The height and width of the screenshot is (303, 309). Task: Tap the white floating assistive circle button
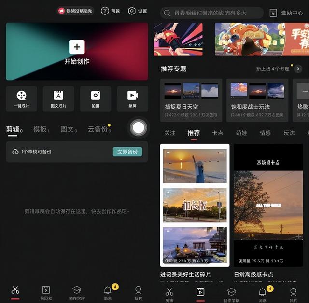pyautogui.click(x=139, y=128)
